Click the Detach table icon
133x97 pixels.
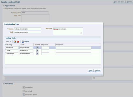(23, 42)
